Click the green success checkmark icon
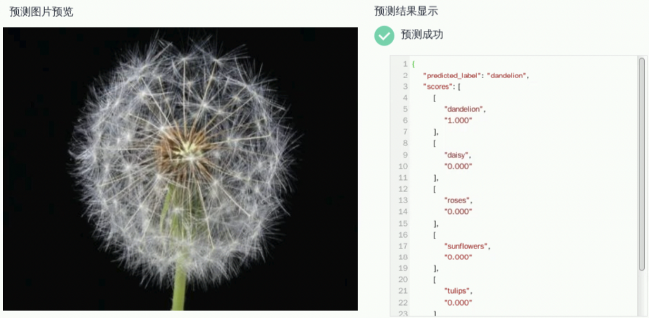649x318 pixels. coord(384,36)
